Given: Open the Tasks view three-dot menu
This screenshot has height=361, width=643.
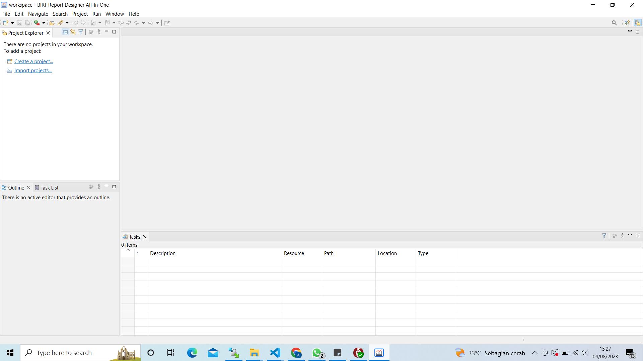Looking at the screenshot, I should coord(622,236).
